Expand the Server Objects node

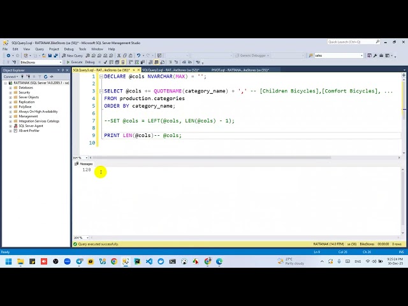click(x=10, y=98)
